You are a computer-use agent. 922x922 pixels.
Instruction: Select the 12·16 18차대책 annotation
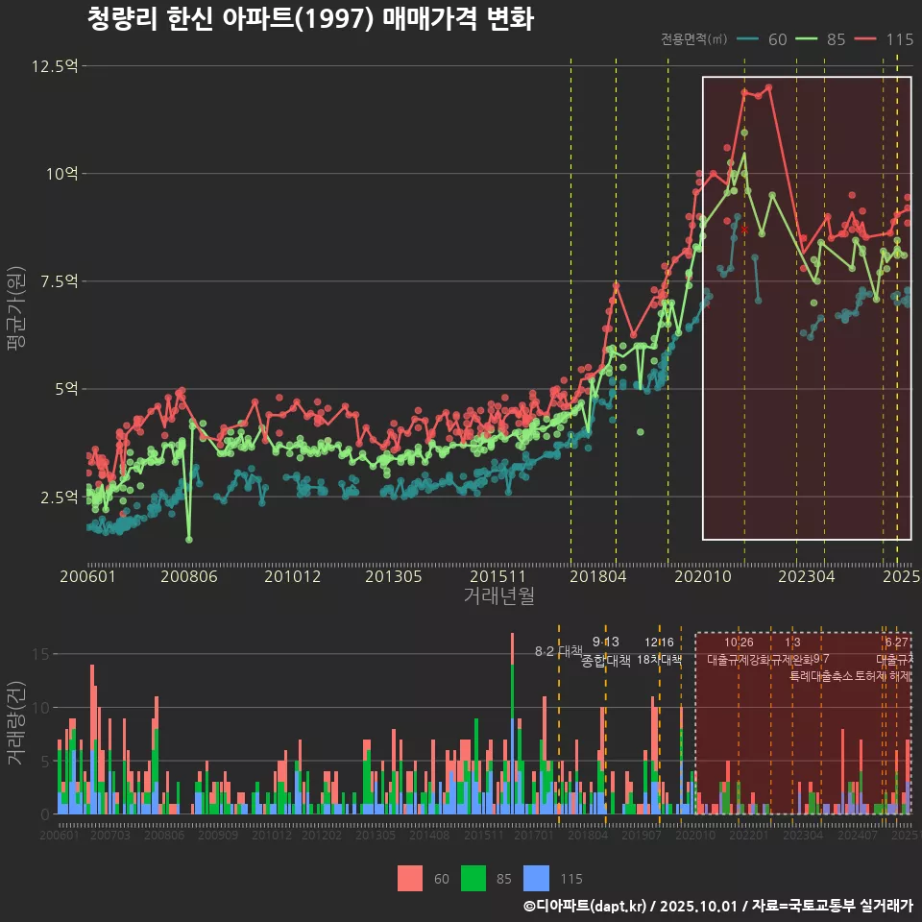(x=659, y=651)
